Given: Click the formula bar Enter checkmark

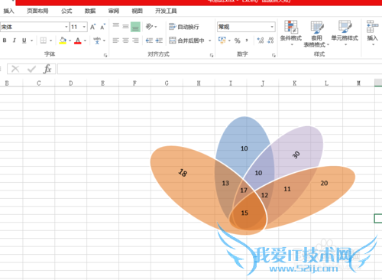Looking at the screenshot, I should pyautogui.click(x=31, y=69).
